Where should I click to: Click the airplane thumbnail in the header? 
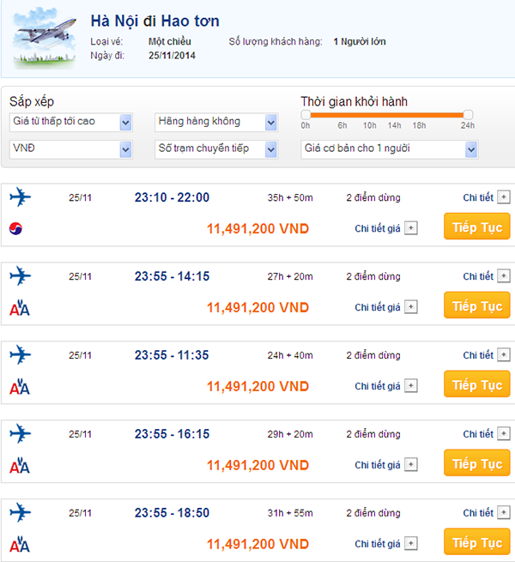[42, 39]
